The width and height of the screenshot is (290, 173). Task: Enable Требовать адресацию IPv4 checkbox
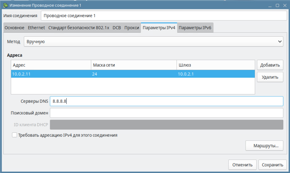point(14,135)
